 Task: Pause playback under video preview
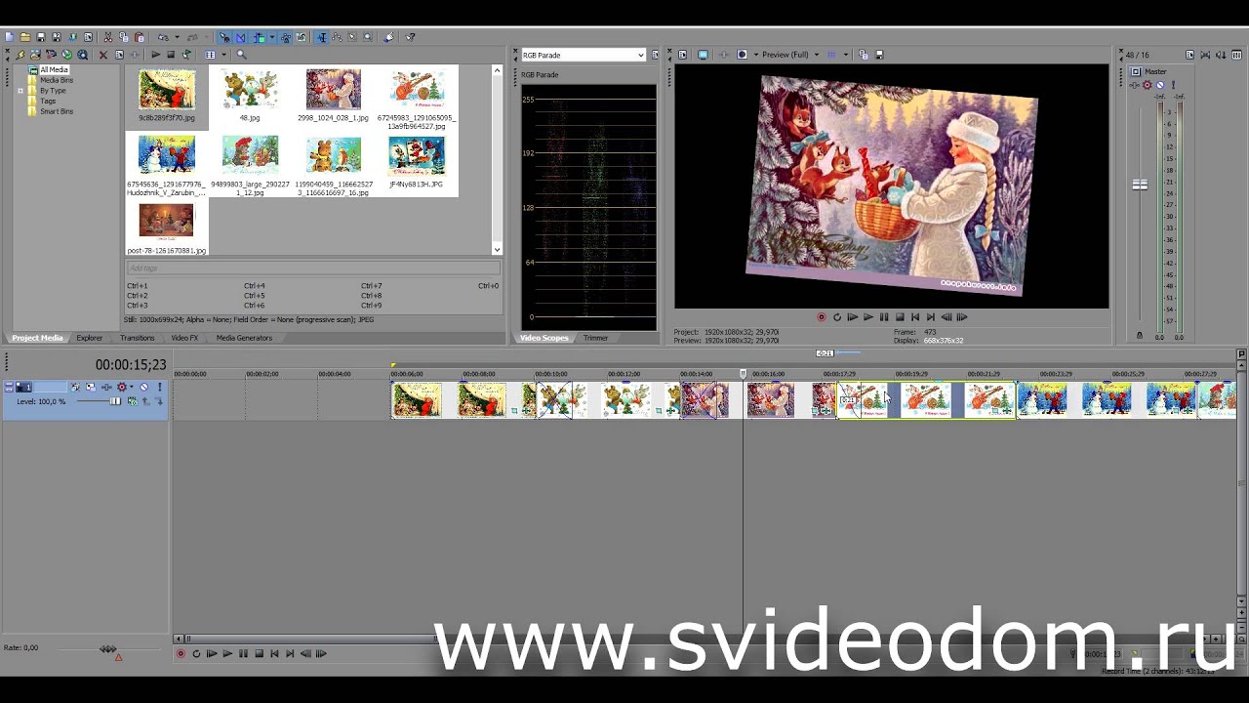884,317
